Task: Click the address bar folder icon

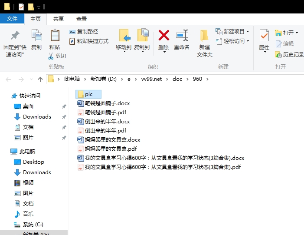Action: [51, 79]
